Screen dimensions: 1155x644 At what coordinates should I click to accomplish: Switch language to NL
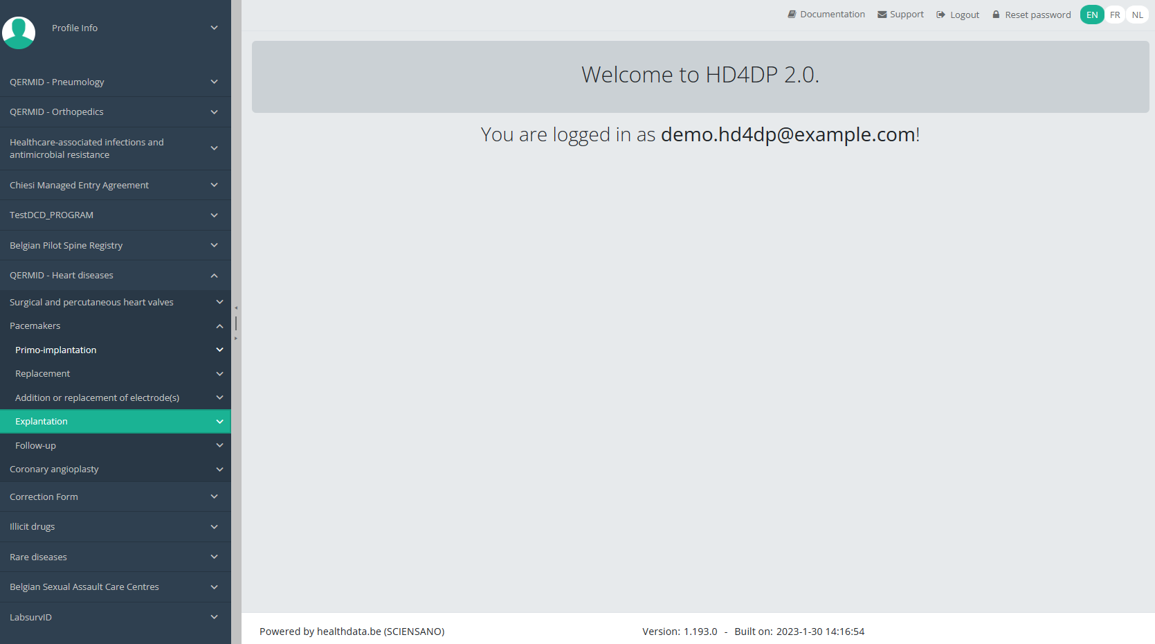[1137, 15]
